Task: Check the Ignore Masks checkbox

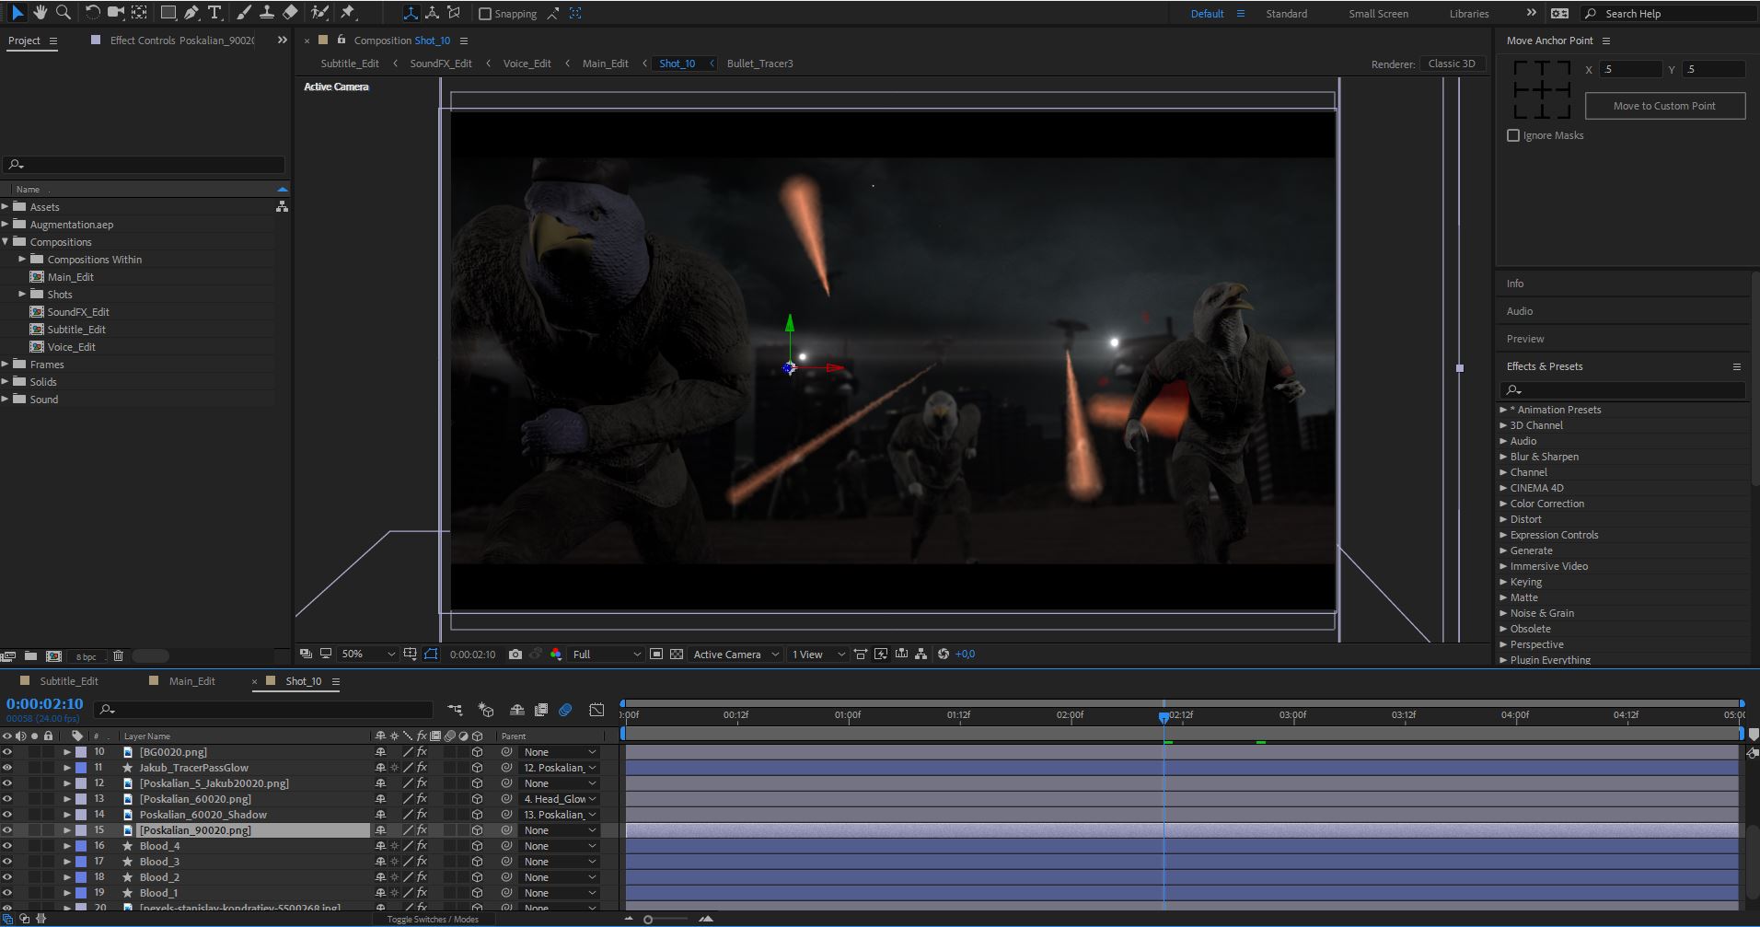Action: [x=1513, y=135]
